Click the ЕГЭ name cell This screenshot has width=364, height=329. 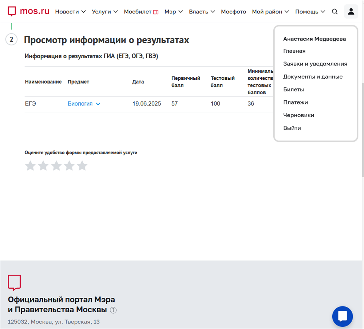[31, 104]
